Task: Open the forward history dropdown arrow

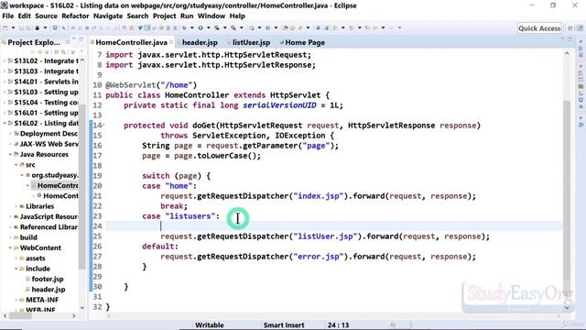Action: pos(399,27)
